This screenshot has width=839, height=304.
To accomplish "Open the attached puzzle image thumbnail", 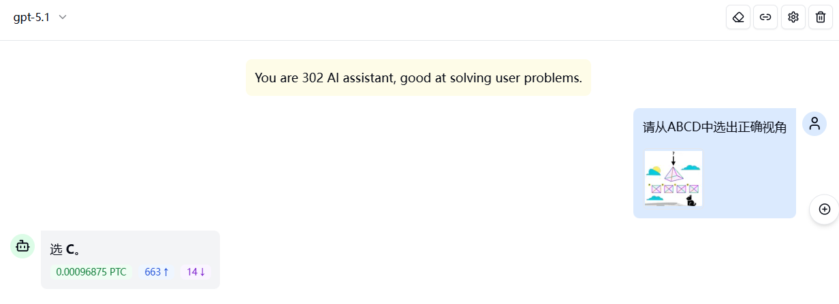I will click(x=673, y=178).
